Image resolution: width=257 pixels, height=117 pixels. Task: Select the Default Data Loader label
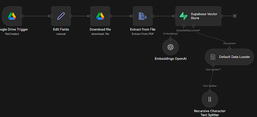(x=235, y=57)
